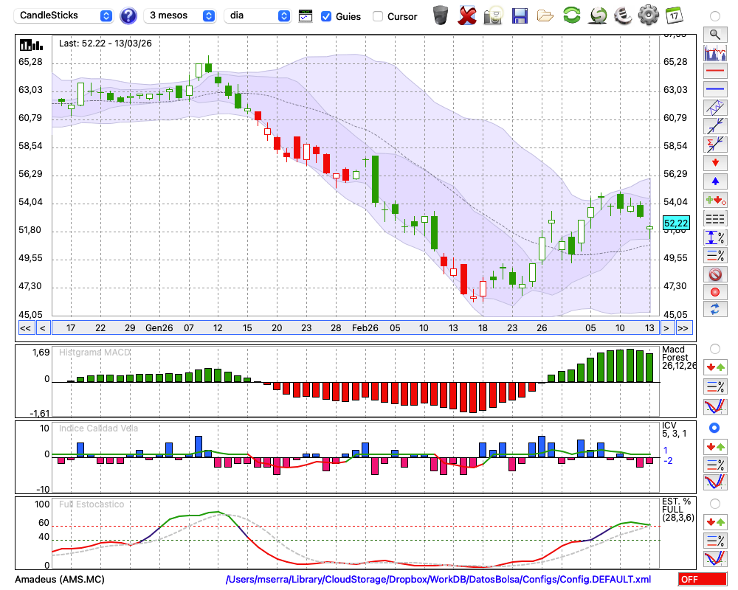Click the '<<' jump backward button
The width and height of the screenshot is (738, 590).
click(x=25, y=327)
